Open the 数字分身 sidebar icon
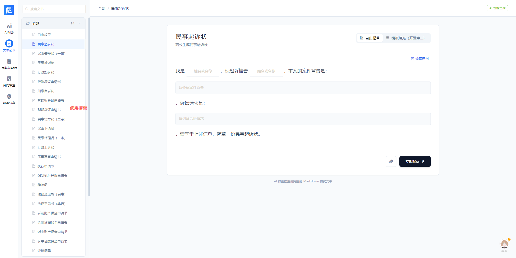This screenshot has height=258, width=516. click(x=9, y=99)
